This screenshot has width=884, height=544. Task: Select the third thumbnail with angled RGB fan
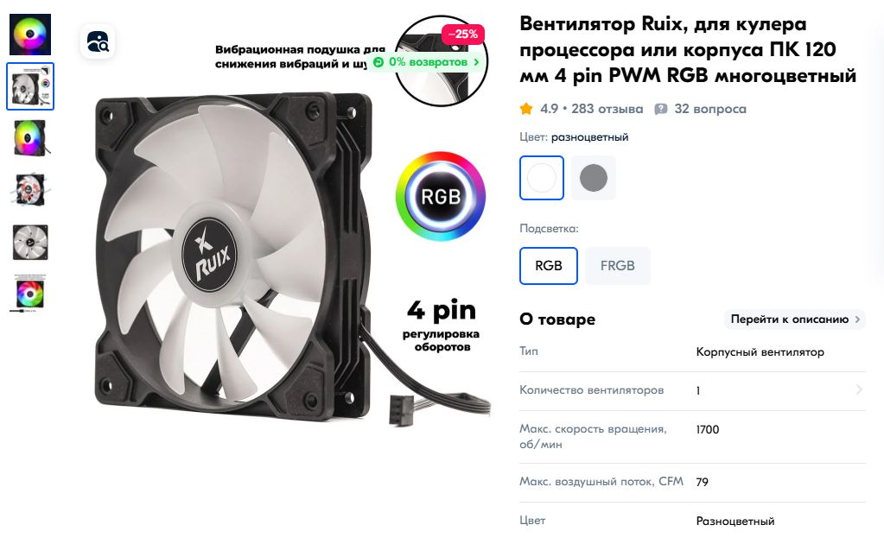pyautogui.click(x=30, y=138)
